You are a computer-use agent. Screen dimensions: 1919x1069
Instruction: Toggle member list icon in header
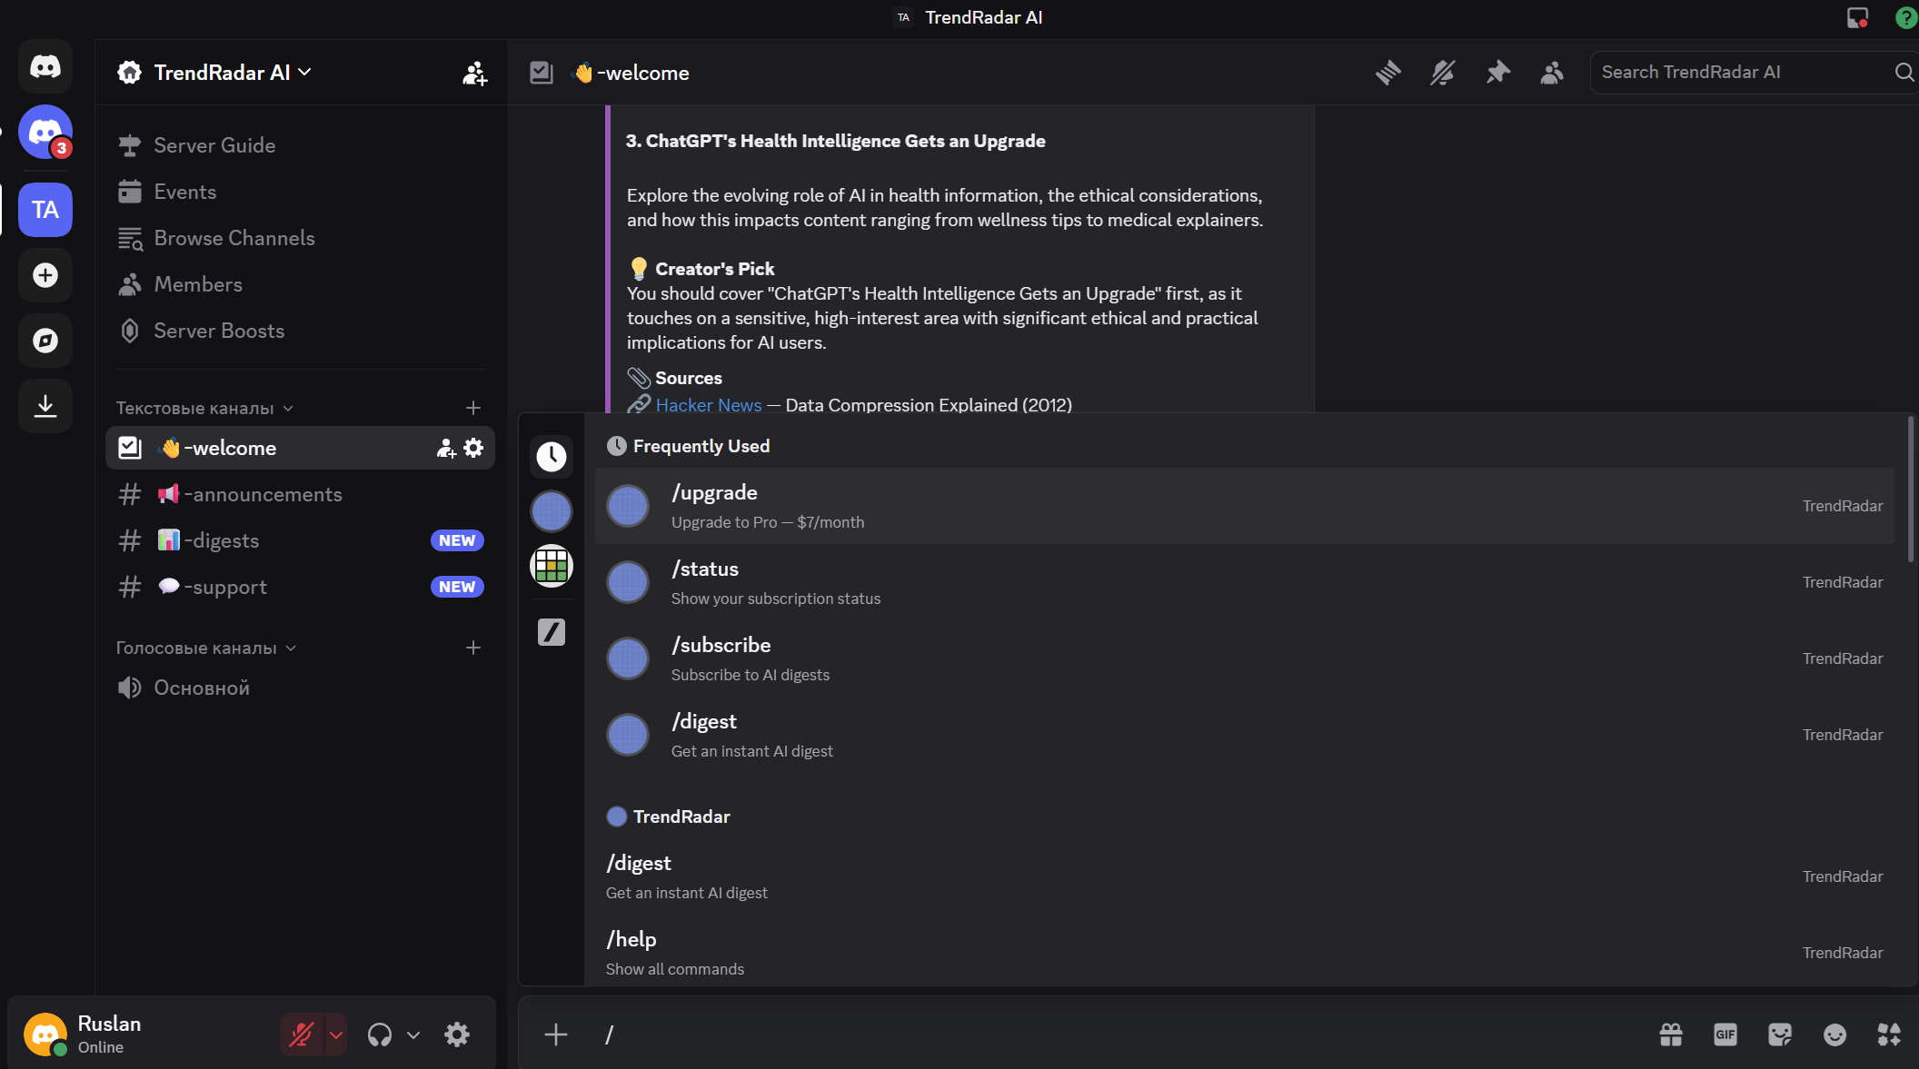click(x=1552, y=73)
